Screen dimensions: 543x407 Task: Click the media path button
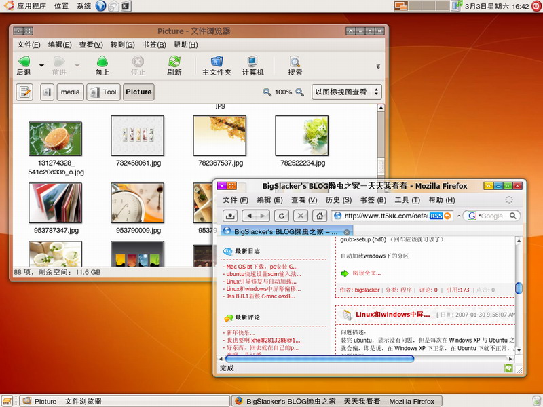click(71, 92)
